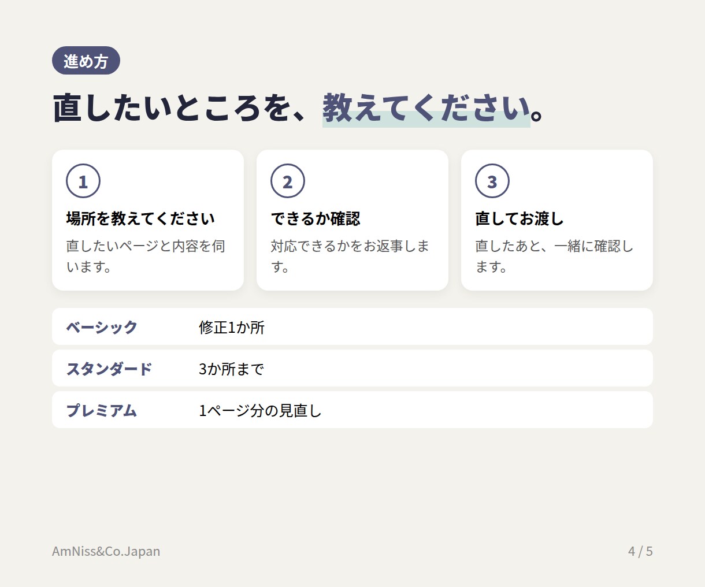The image size is (705, 587).
Task: Click the step 2 circle icon
Action: click(288, 181)
